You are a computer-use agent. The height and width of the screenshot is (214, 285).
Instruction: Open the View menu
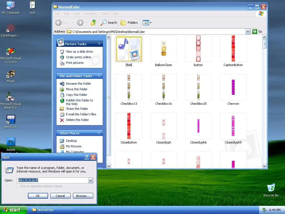tap(77, 14)
